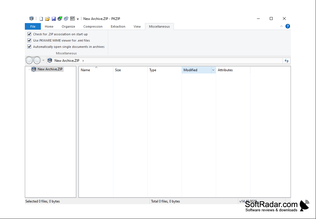316x219 pixels.
Task: Toggle Use PKWARE MIME viewer for .eml files
Action: click(x=29, y=40)
